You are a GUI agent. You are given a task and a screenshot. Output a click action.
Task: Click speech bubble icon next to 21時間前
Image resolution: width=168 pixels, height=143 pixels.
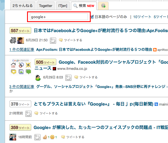36,113
